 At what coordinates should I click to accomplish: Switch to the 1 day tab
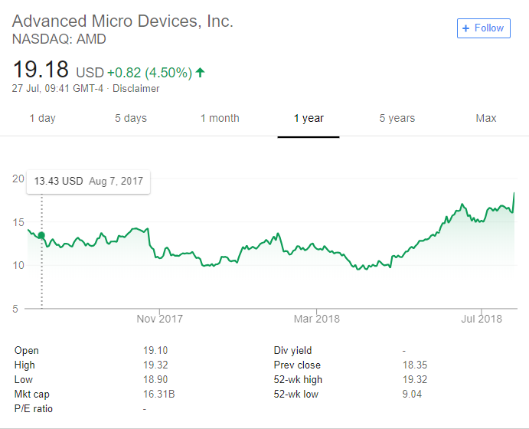point(42,118)
